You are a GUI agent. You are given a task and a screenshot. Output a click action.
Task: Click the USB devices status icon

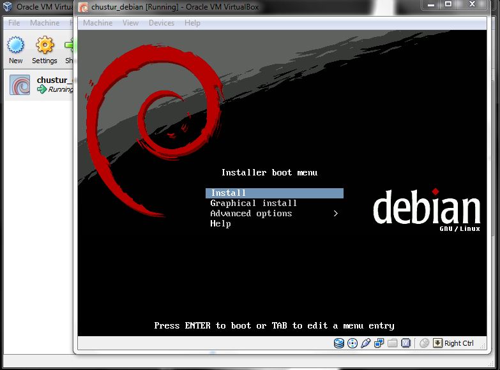(366, 343)
